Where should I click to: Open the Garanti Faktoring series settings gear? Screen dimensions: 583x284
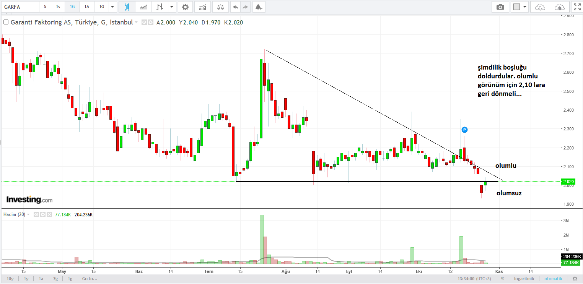click(x=150, y=22)
